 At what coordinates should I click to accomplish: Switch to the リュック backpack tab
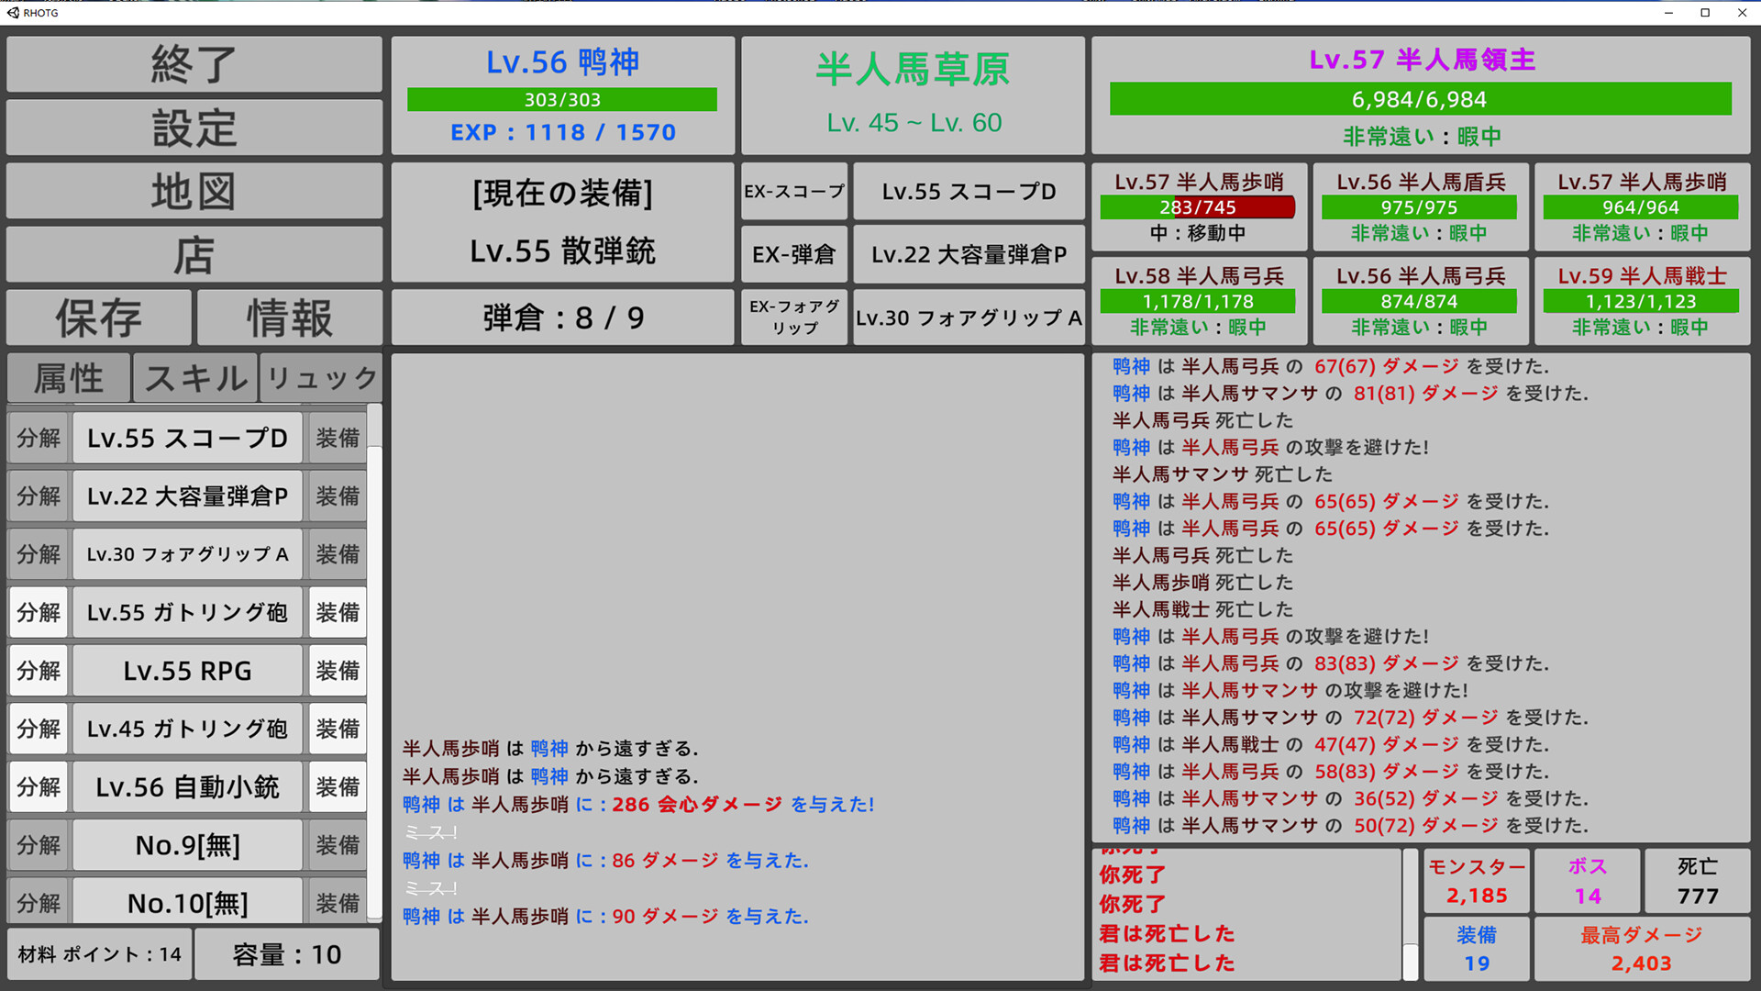click(321, 378)
